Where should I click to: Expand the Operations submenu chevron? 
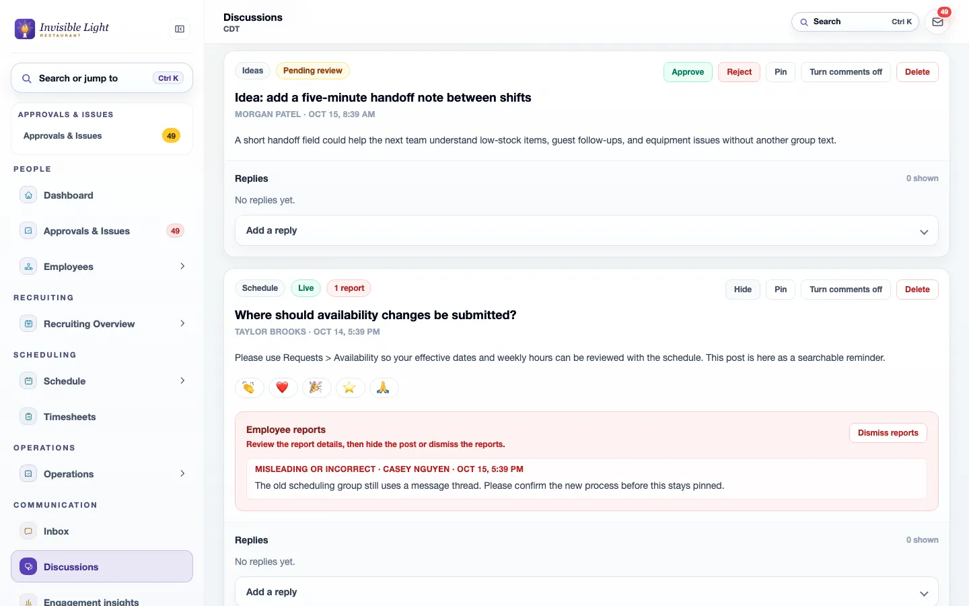tap(182, 474)
